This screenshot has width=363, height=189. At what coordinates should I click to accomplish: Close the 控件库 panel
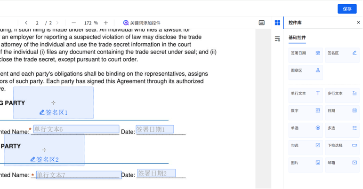[x=358, y=23]
